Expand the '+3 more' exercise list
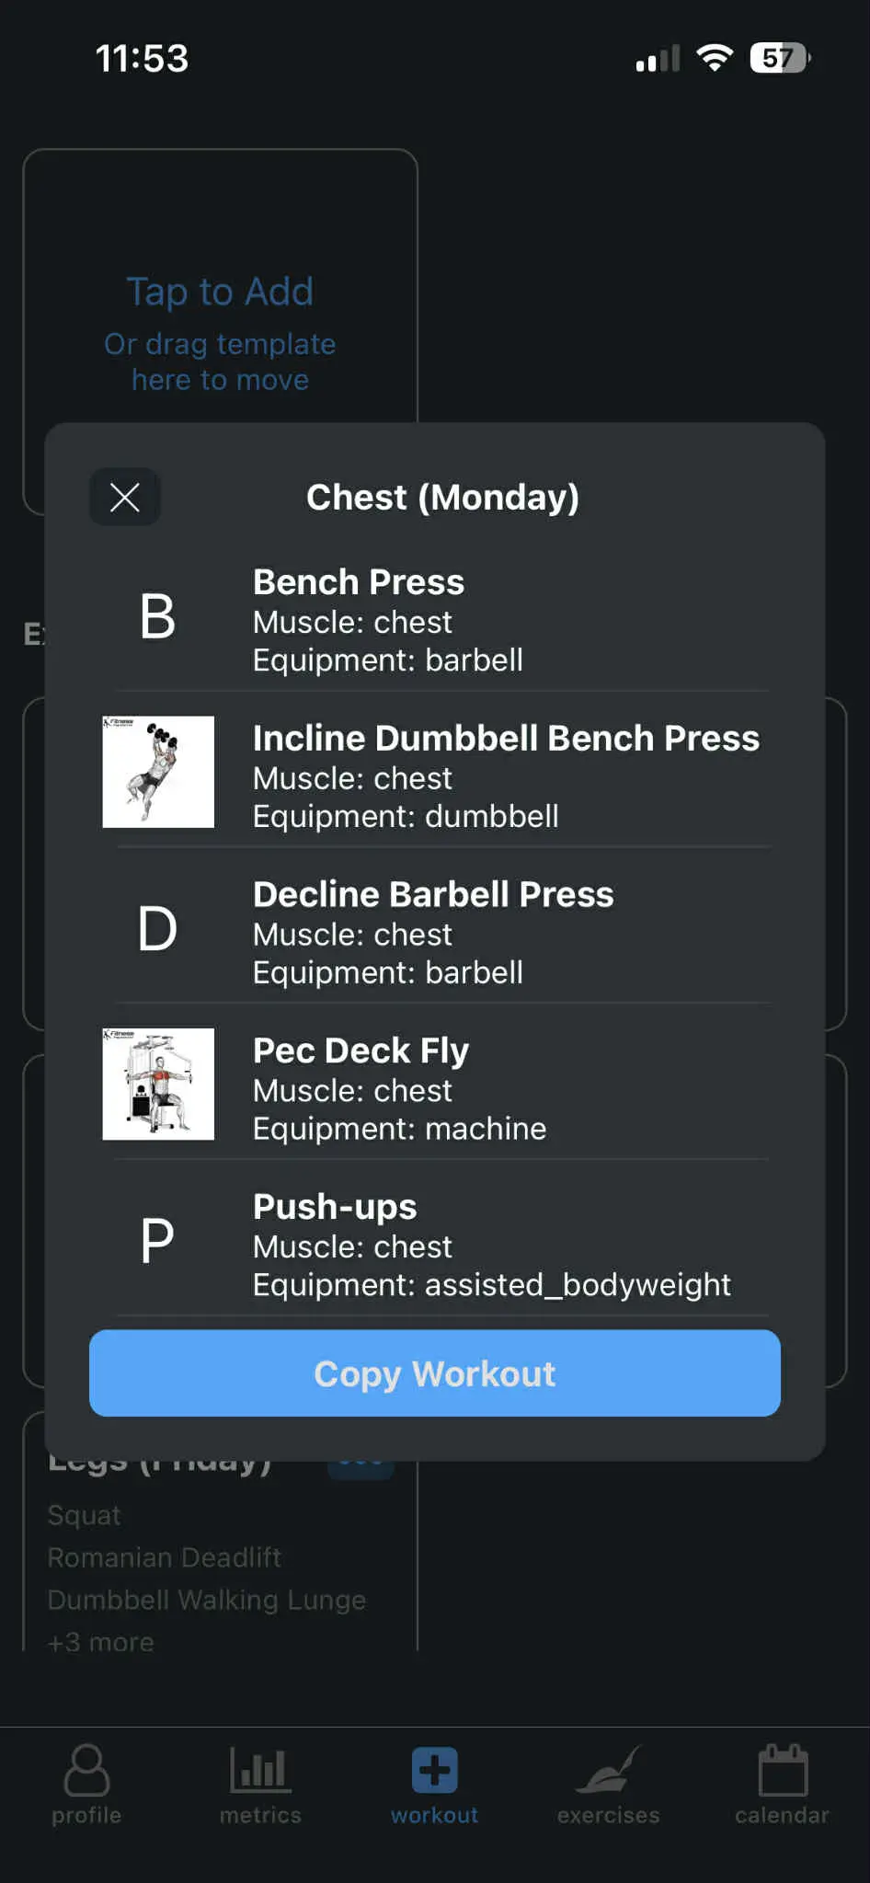 99,1640
